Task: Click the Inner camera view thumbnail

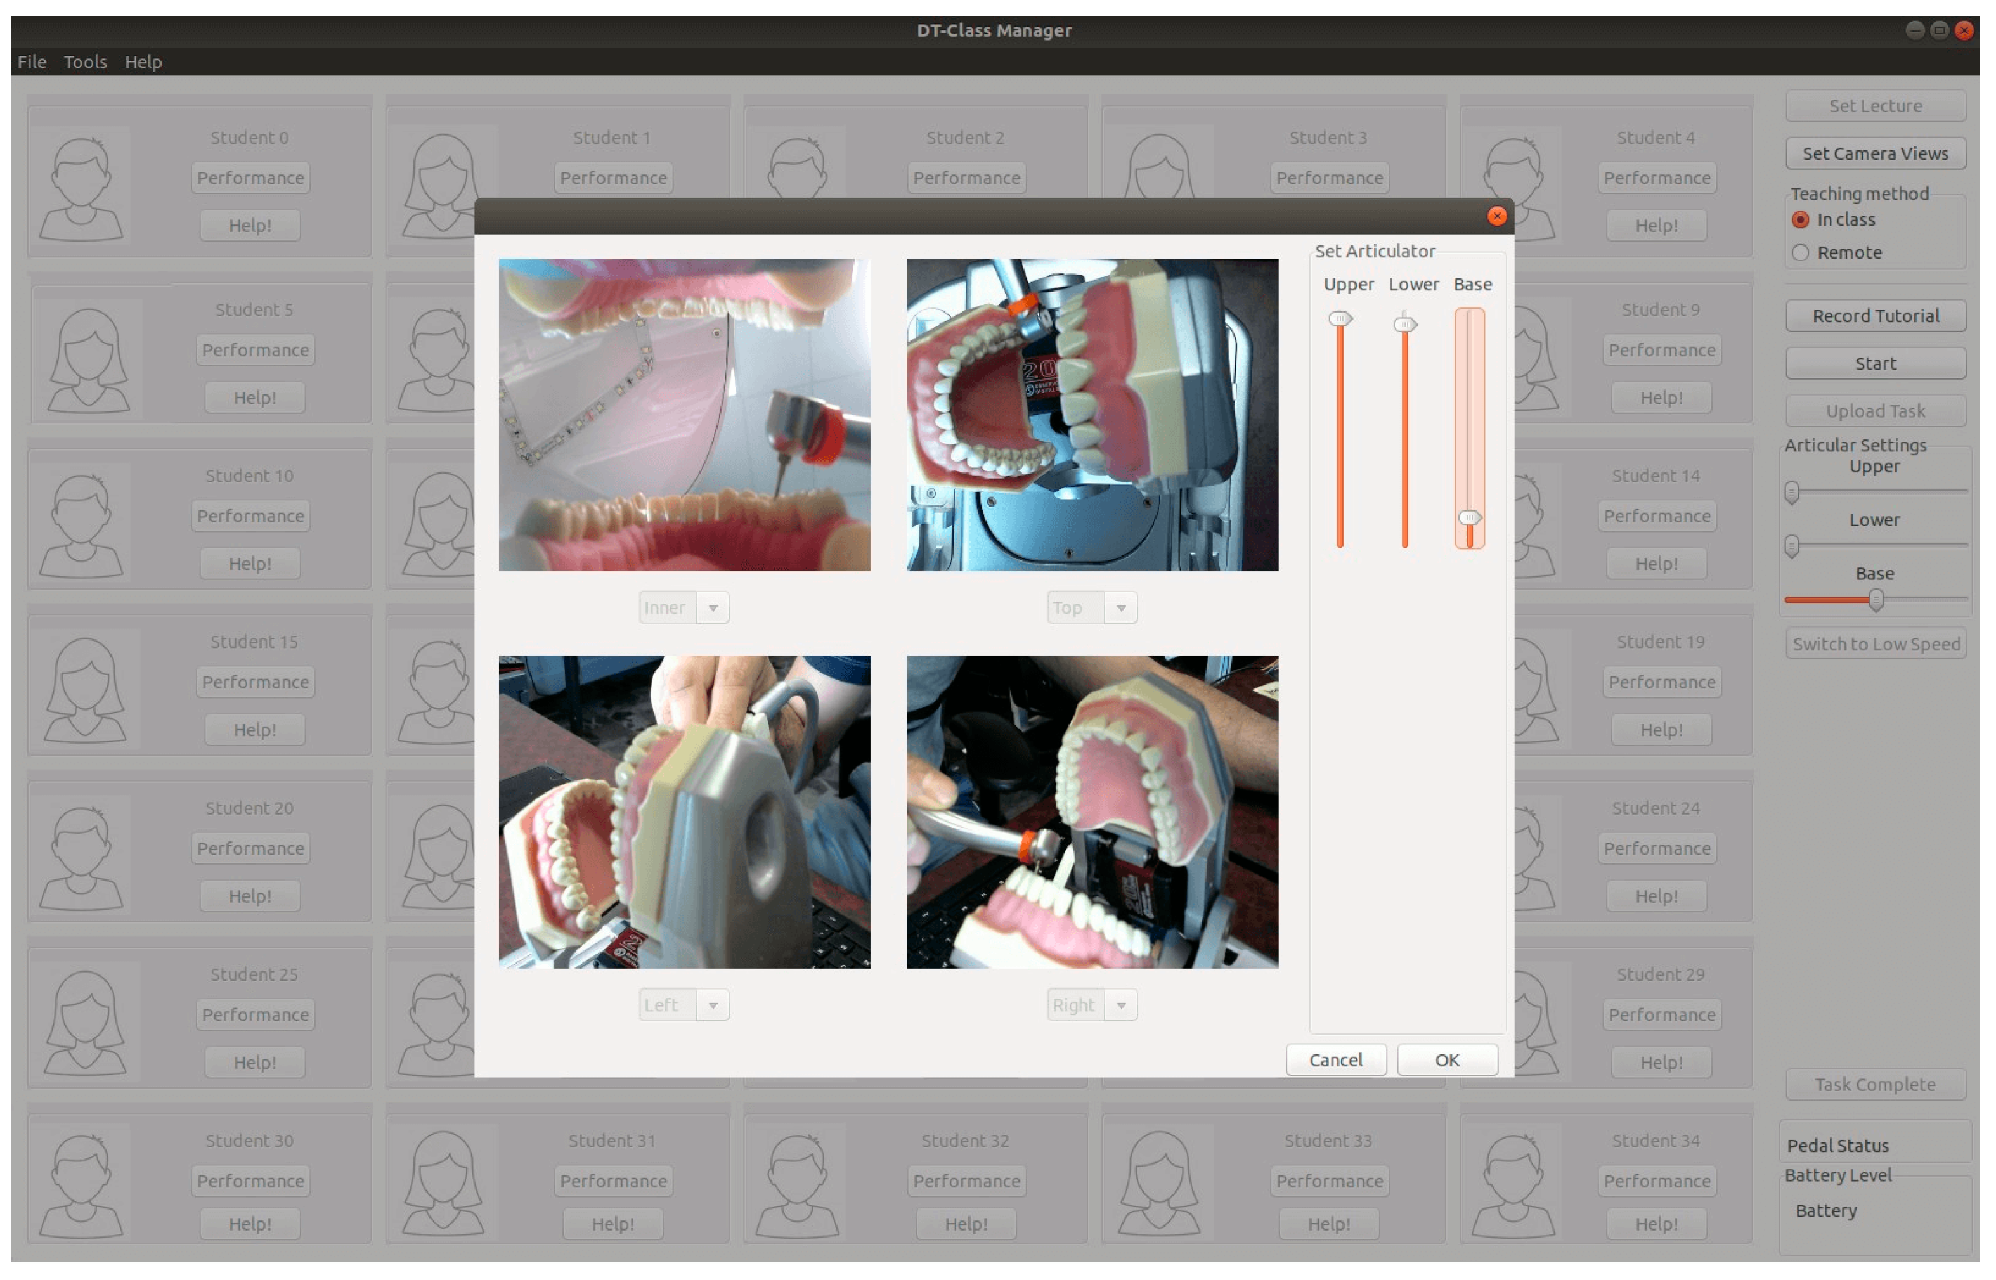Action: pos(684,415)
